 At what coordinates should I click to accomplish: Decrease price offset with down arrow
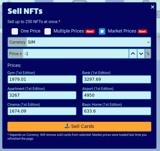click(141, 54)
